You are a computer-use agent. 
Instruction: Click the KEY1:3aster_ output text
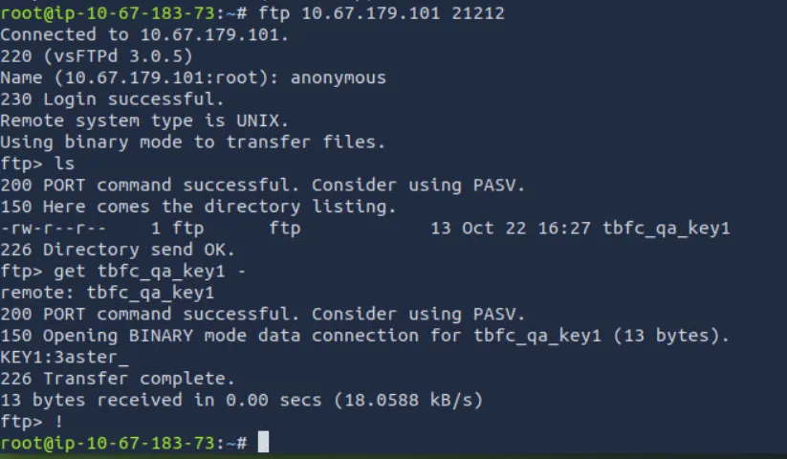65,358
